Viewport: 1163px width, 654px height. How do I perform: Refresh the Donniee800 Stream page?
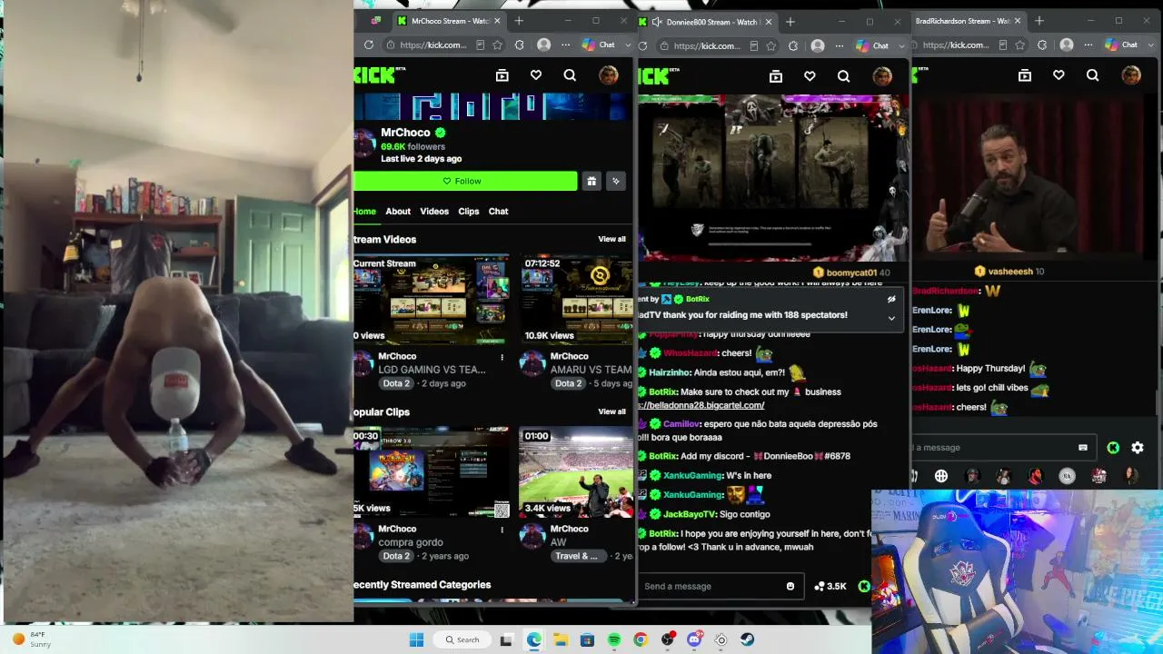click(642, 45)
